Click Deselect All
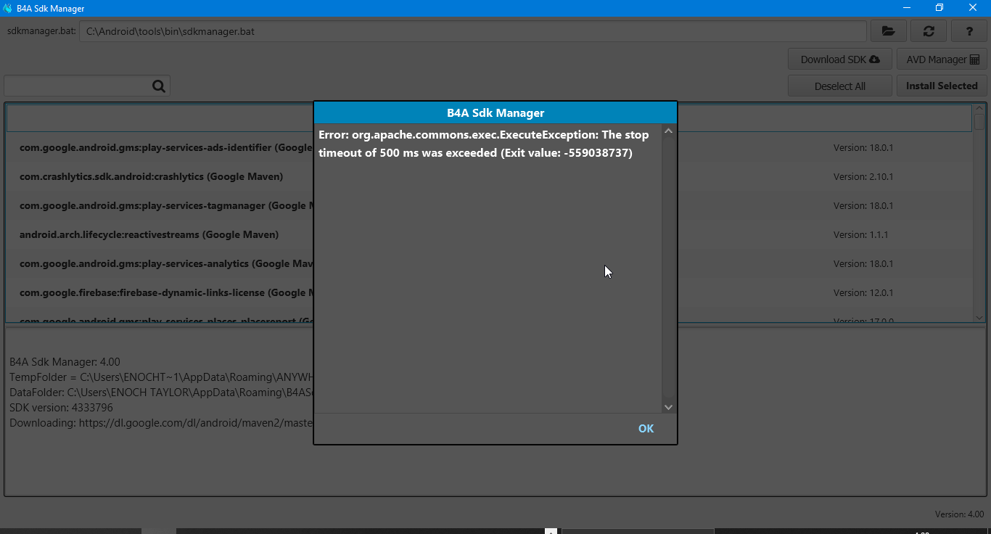The image size is (991, 534). (x=840, y=86)
